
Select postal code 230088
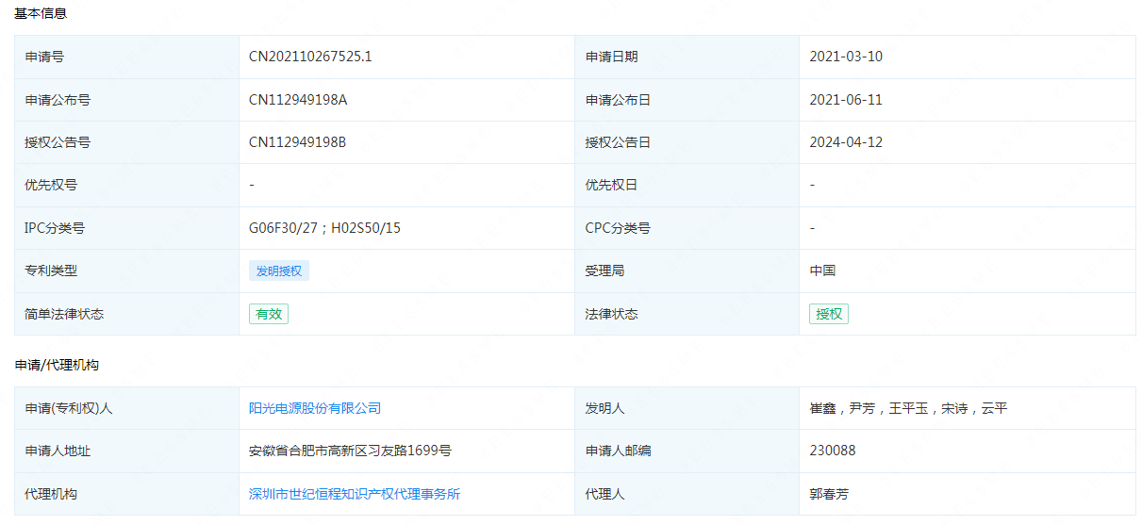point(833,451)
